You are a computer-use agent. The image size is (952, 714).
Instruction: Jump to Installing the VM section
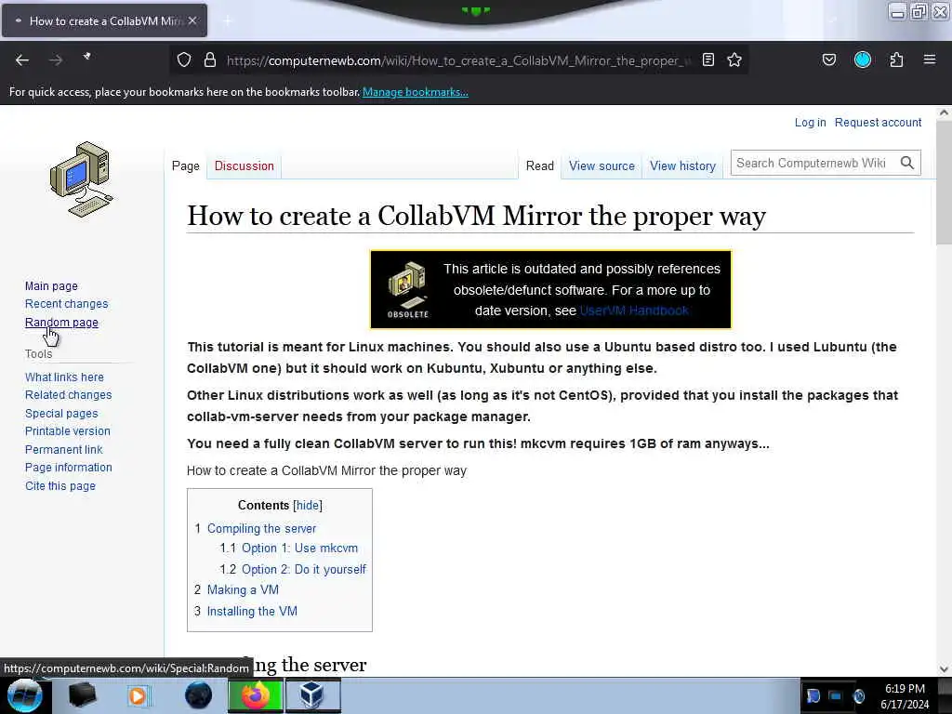(252, 611)
